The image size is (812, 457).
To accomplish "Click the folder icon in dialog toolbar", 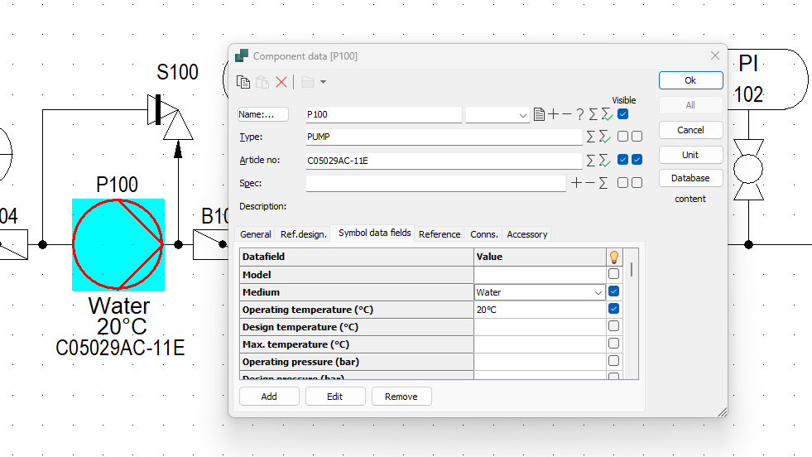I will [308, 82].
